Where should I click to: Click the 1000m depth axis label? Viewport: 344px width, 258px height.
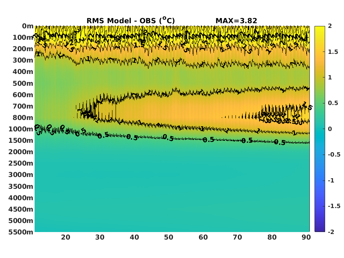tap(21, 129)
